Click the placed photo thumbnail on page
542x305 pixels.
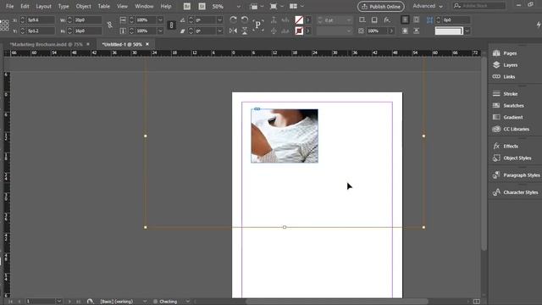pyautogui.click(x=285, y=136)
